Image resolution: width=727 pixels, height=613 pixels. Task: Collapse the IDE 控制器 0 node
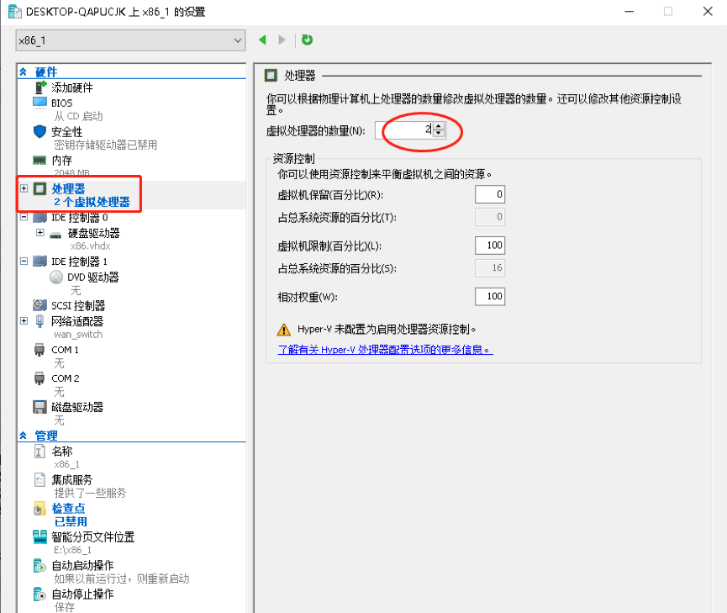pyautogui.click(x=24, y=217)
